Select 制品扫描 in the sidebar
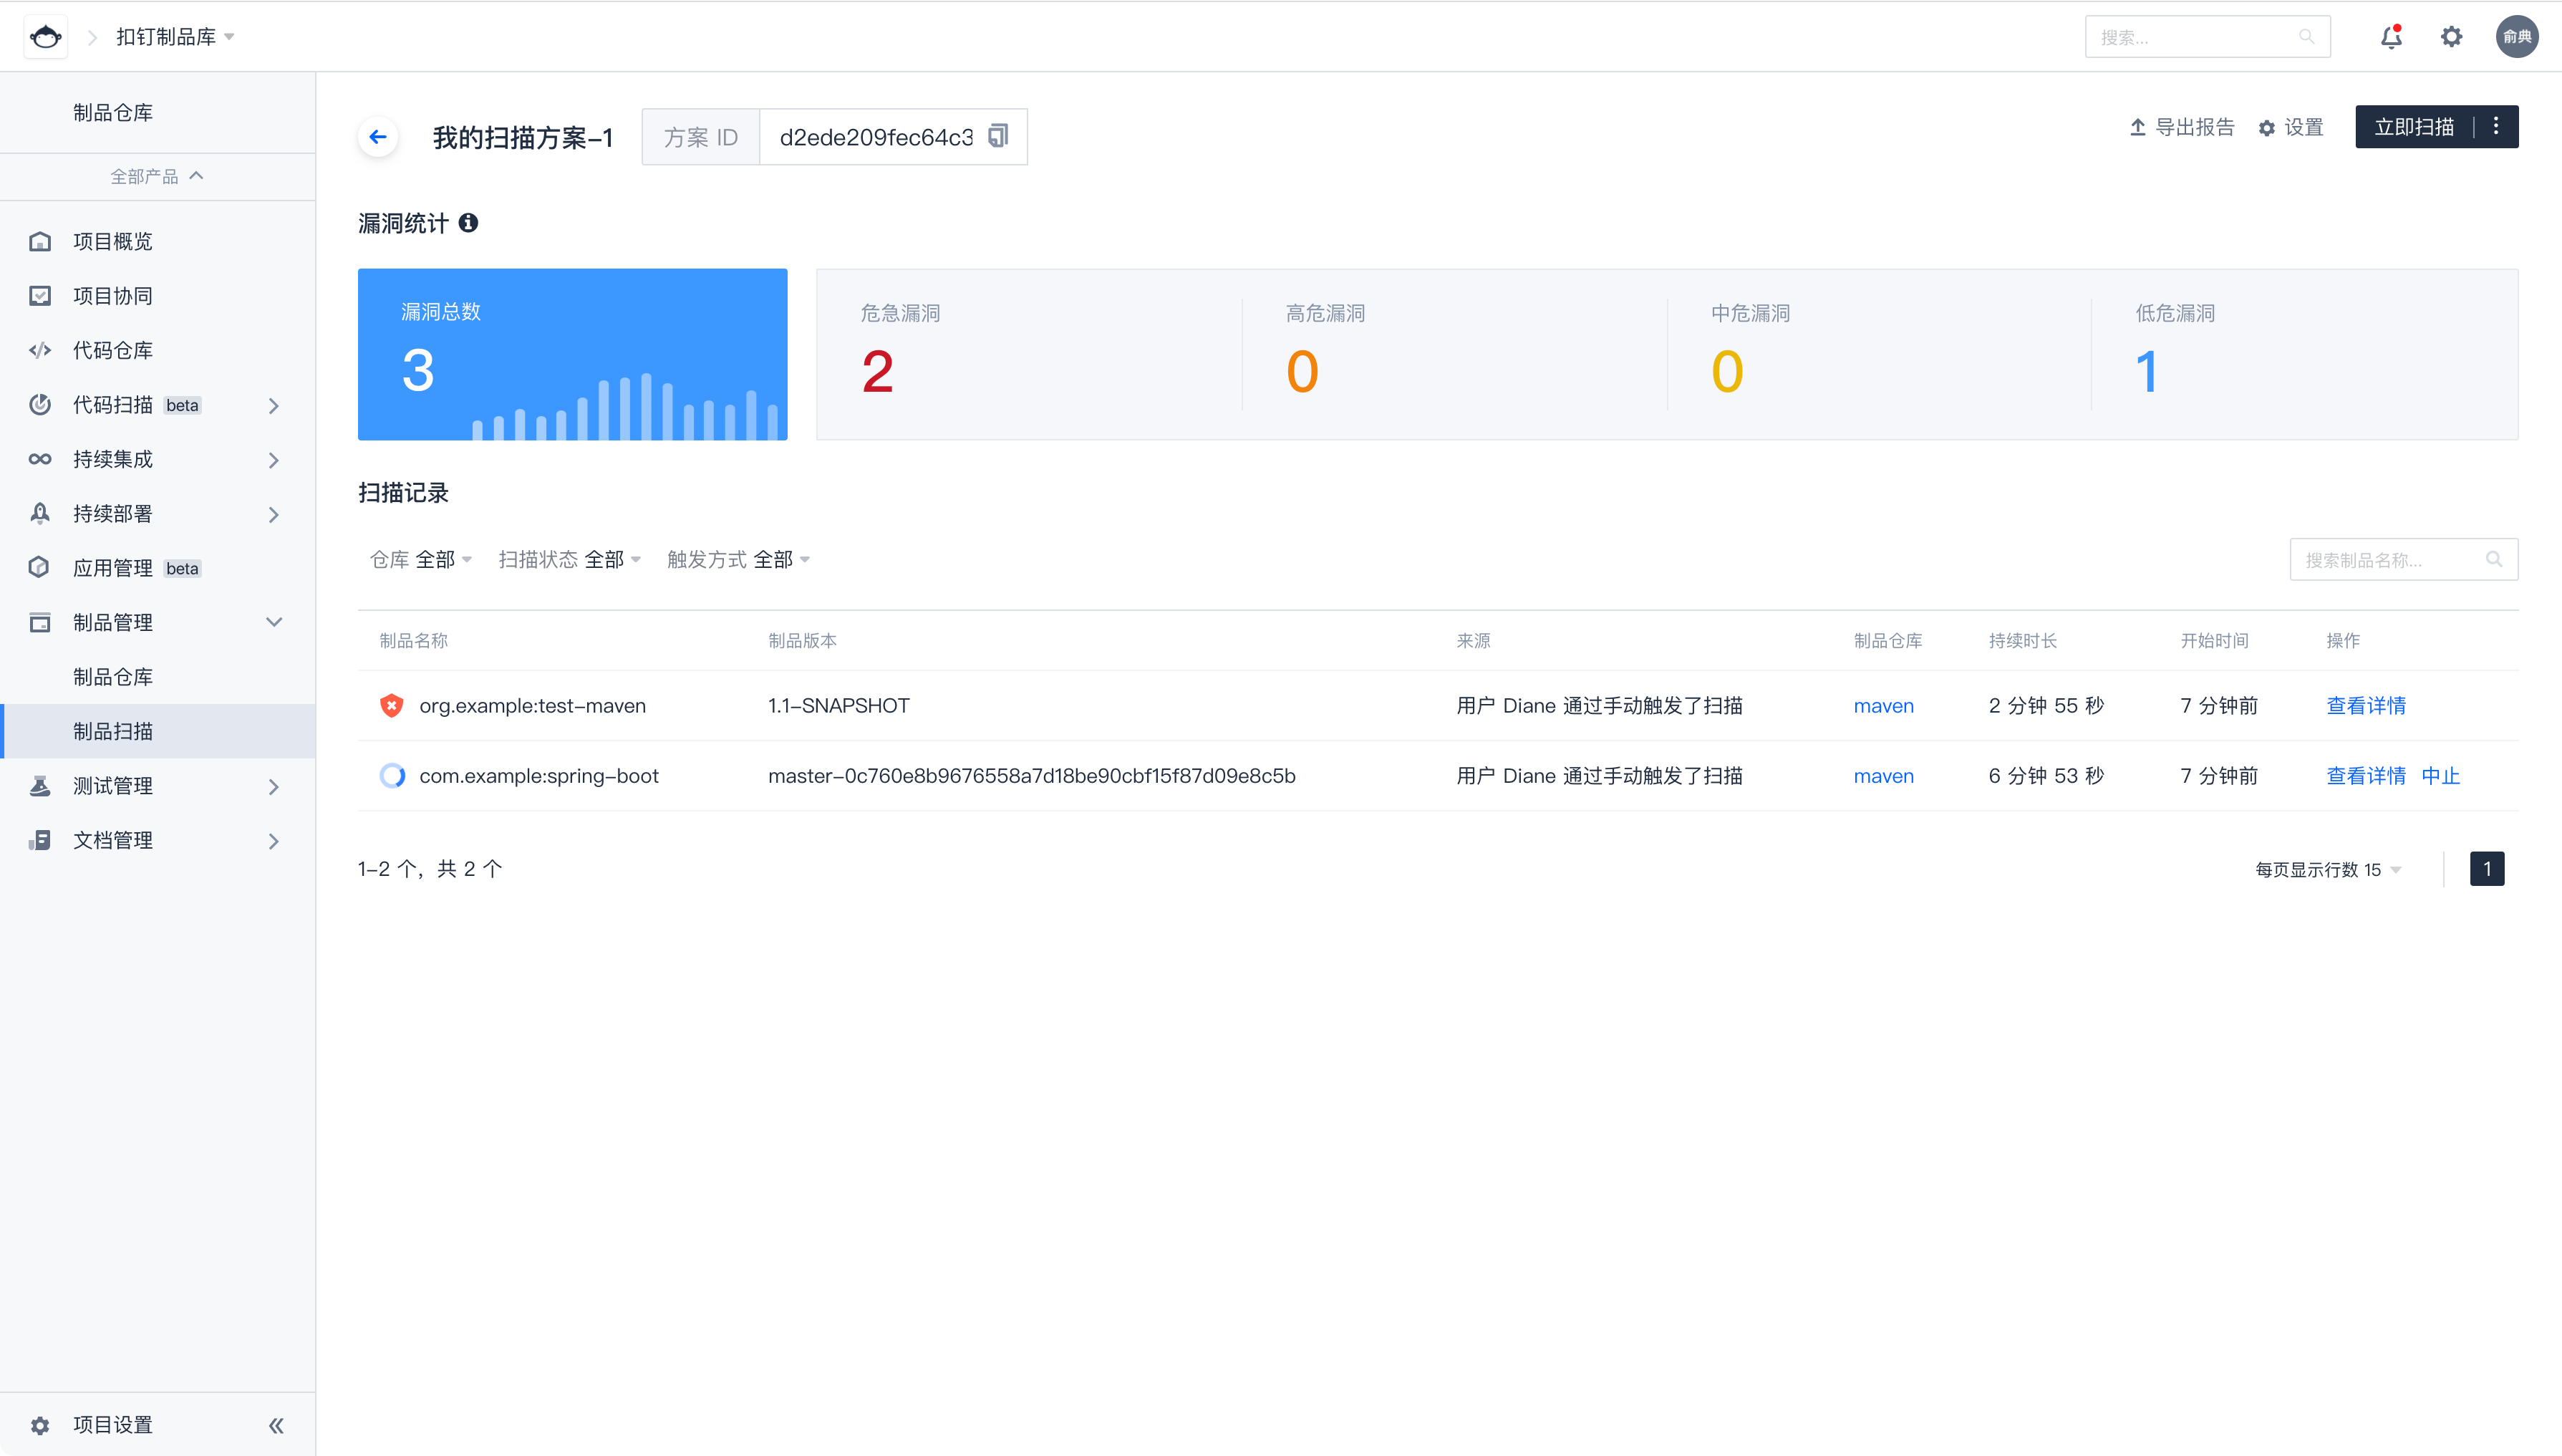 click(x=113, y=731)
